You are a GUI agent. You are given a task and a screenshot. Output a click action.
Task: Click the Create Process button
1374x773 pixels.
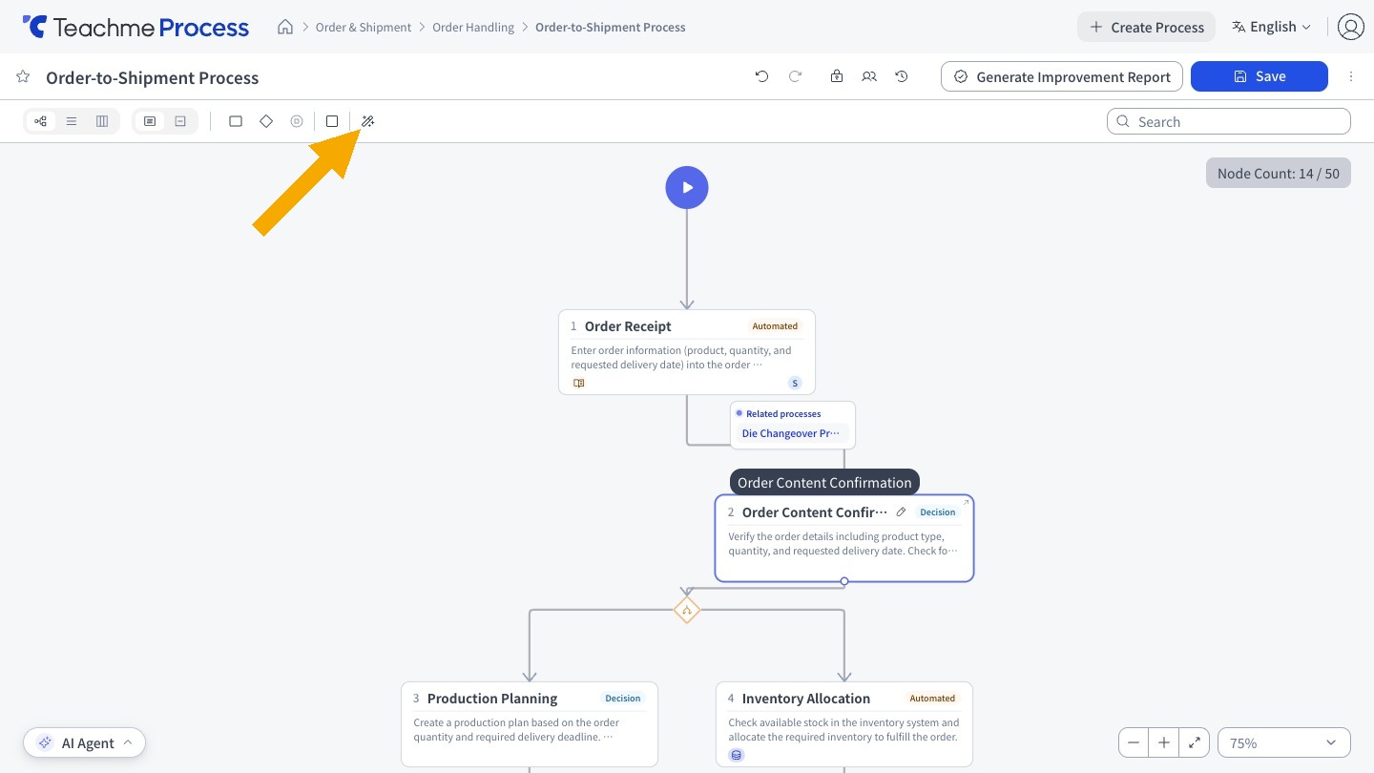pos(1146,27)
